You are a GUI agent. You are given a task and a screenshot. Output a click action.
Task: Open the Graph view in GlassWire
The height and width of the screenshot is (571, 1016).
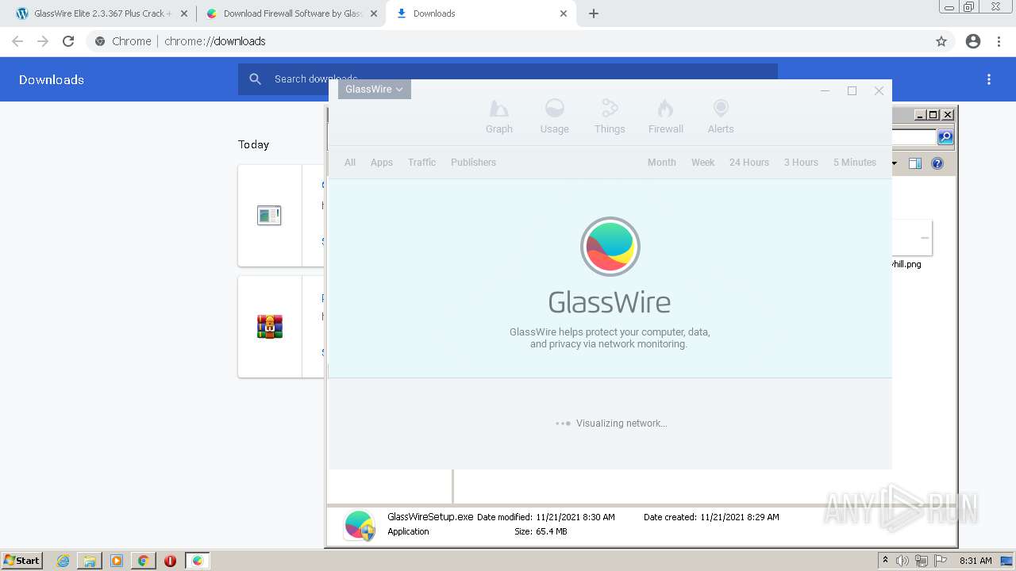(499, 117)
